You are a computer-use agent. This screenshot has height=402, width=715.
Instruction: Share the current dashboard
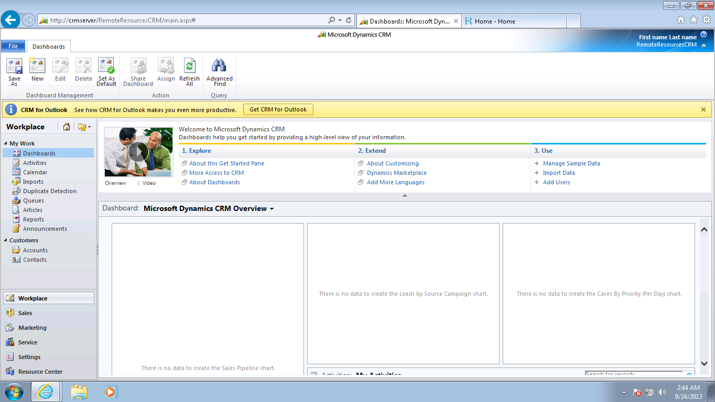[138, 71]
